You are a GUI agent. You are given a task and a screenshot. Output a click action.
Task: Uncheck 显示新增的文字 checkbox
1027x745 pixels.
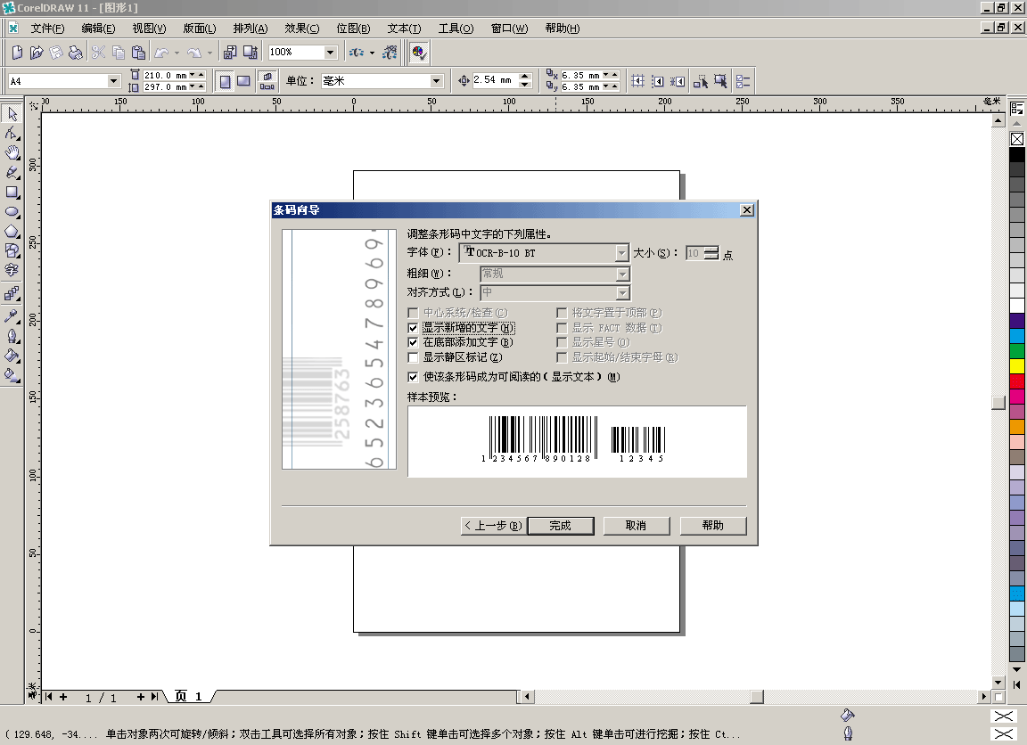[x=413, y=328]
